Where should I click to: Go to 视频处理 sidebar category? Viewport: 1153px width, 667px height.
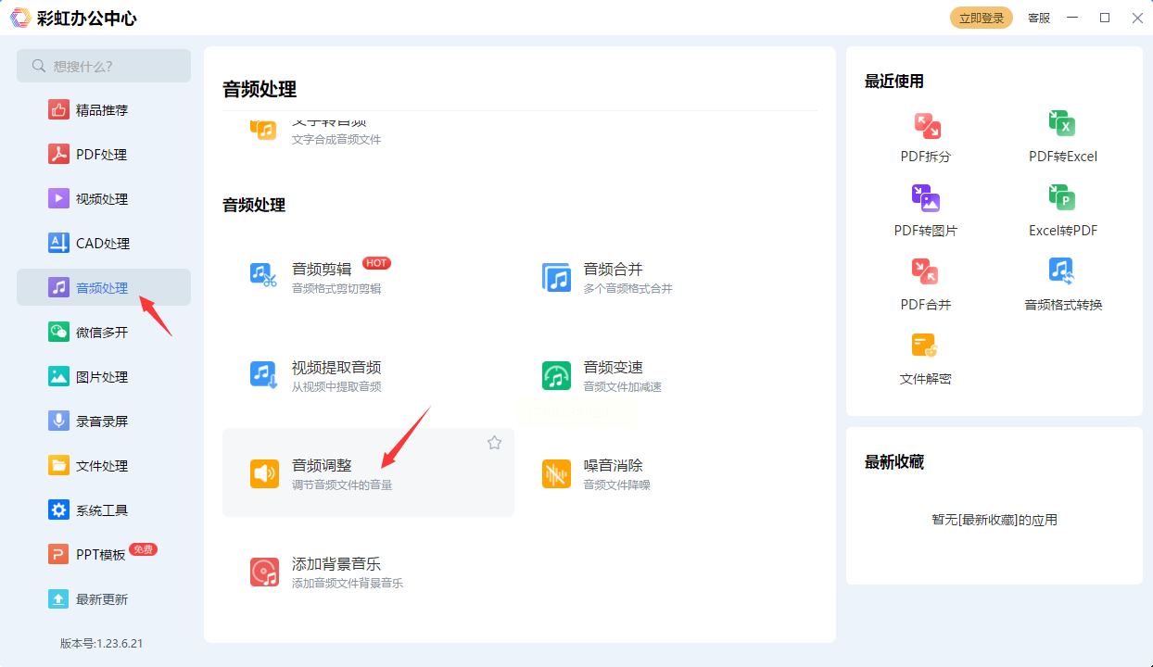[x=102, y=199]
